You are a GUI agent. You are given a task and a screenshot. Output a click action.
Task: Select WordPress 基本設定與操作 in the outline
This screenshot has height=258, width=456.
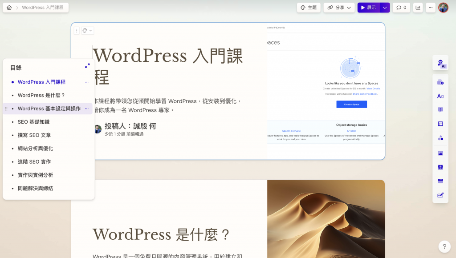(49, 109)
